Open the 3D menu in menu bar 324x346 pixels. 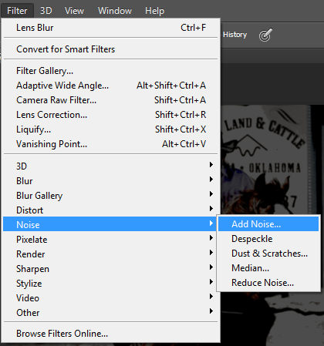[x=46, y=11]
